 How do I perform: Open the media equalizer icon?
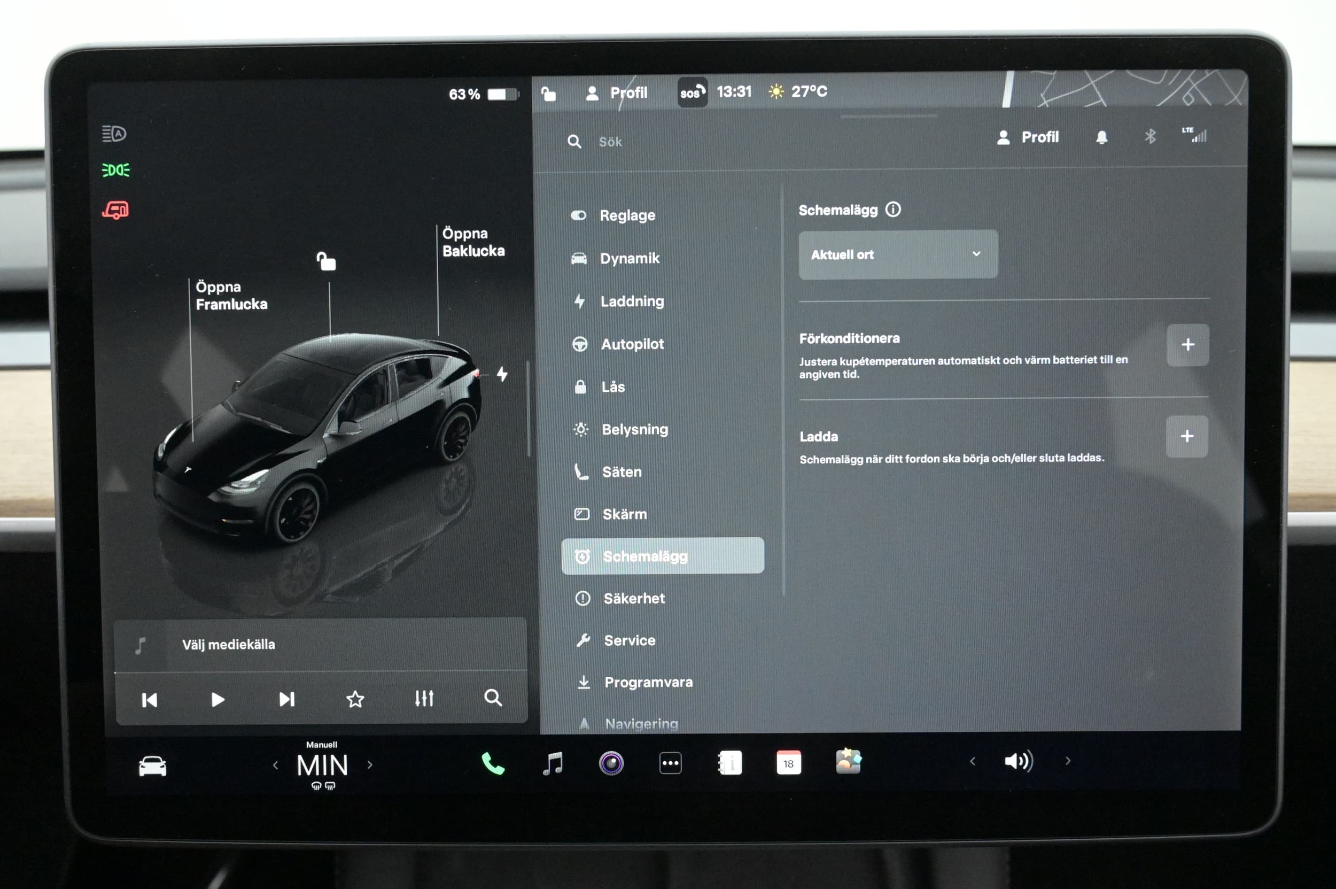(x=424, y=699)
